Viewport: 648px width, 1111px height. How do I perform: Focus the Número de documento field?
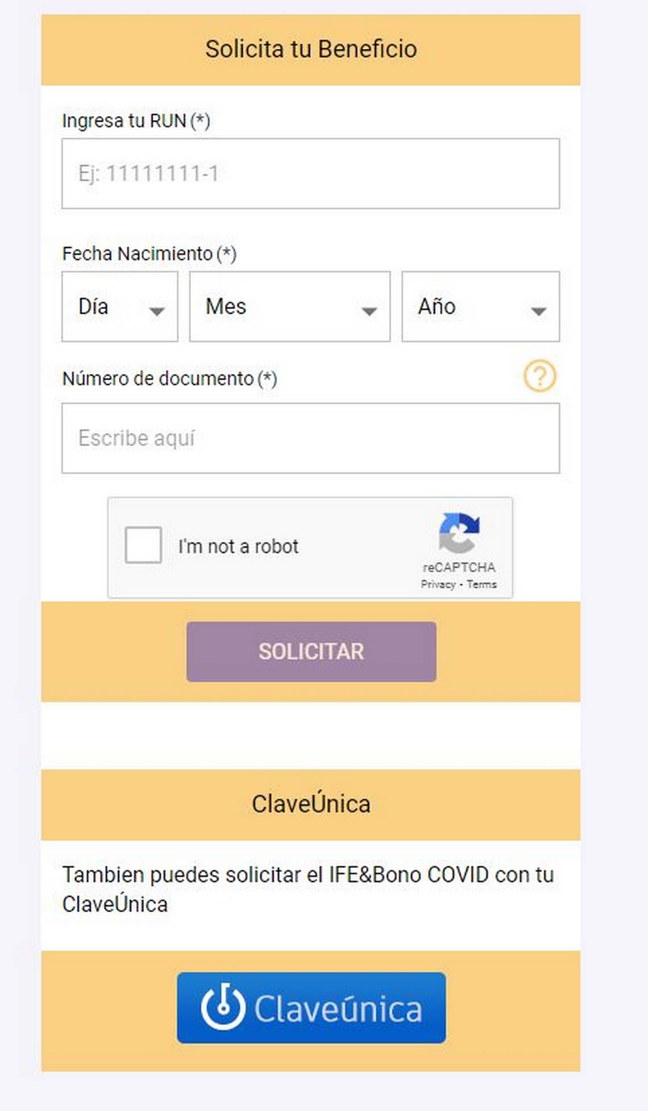pos(311,438)
